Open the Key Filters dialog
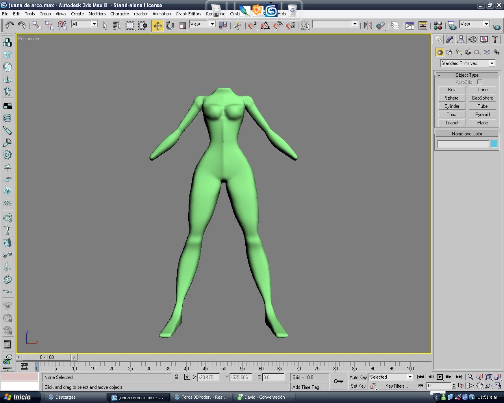Viewport: 504px width, 403px height. pos(396,386)
